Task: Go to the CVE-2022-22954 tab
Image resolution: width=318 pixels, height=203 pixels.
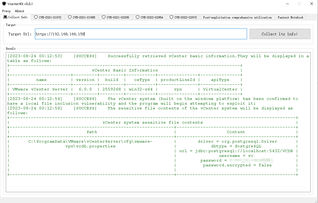Action: coord(150,17)
